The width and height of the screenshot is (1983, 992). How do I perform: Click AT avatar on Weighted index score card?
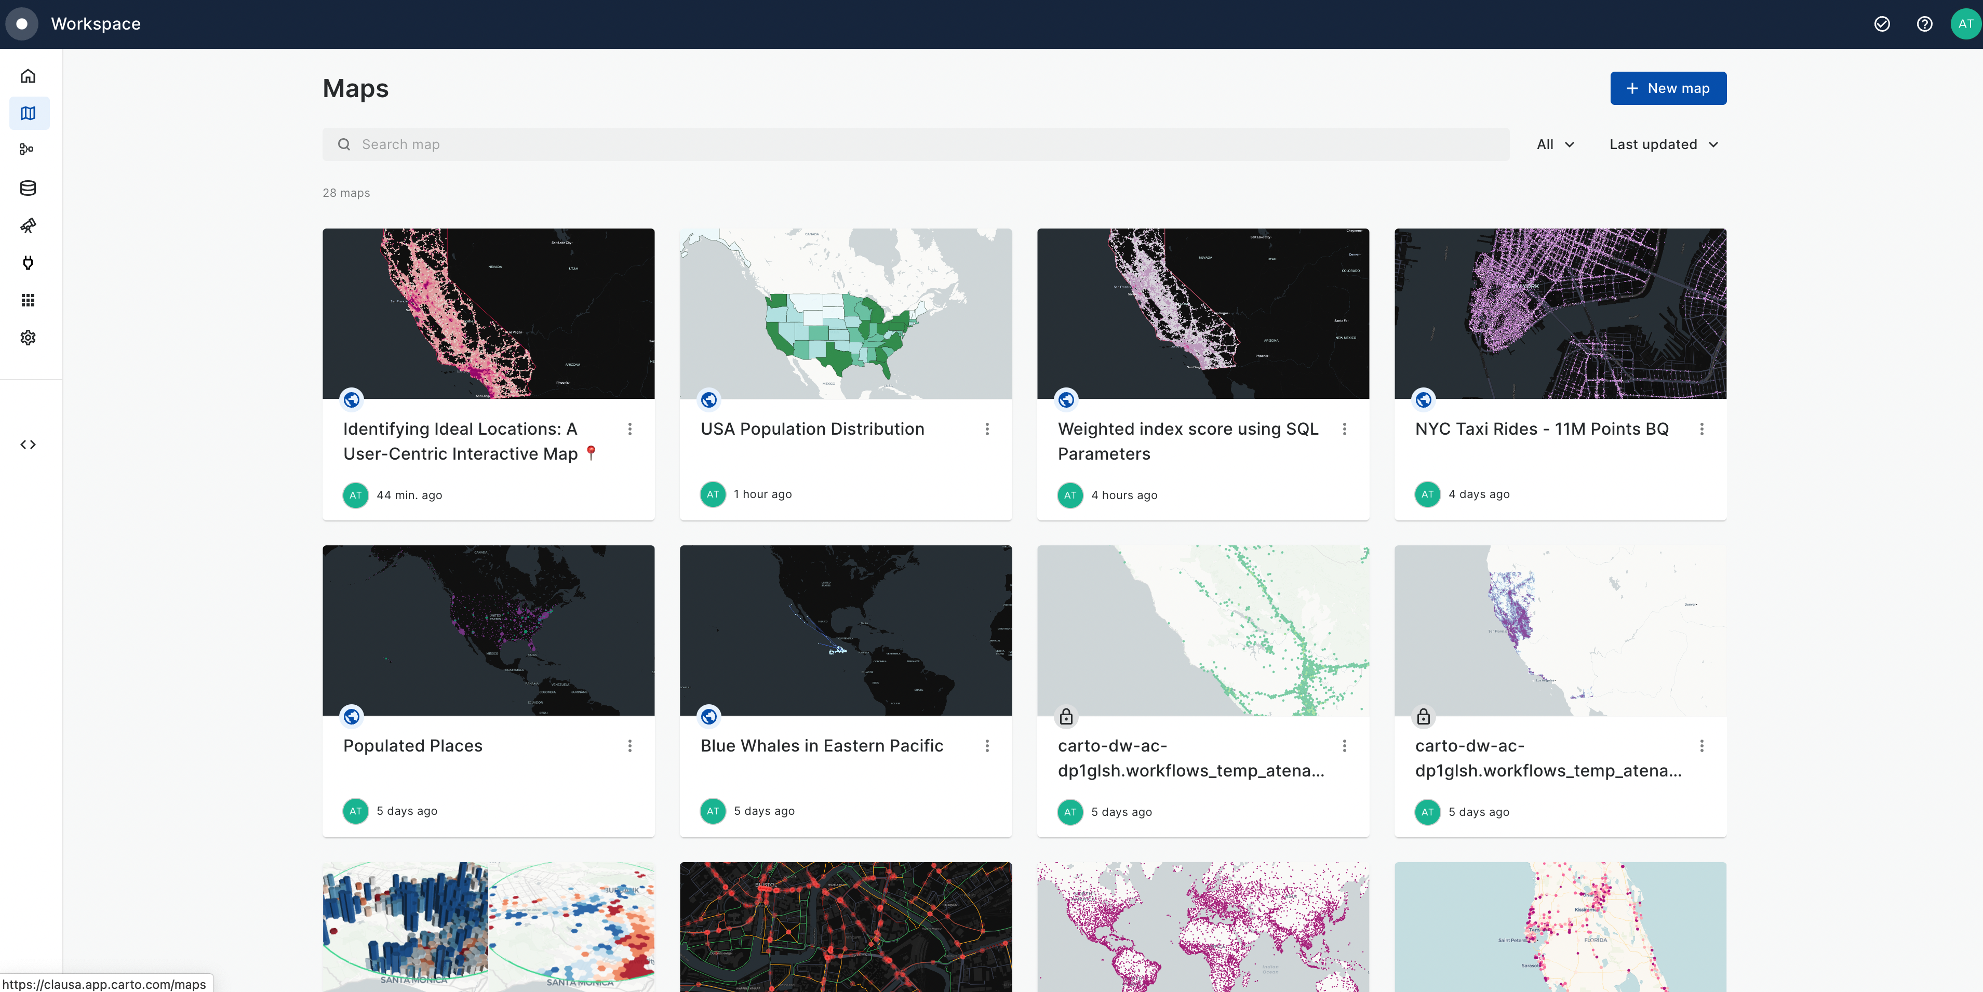pyautogui.click(x=1069, y=495)
